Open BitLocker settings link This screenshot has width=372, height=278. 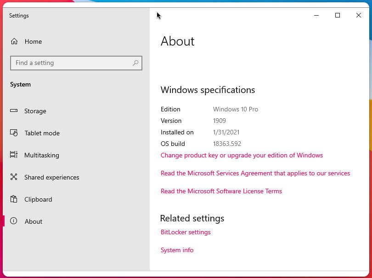coord(186,232)
